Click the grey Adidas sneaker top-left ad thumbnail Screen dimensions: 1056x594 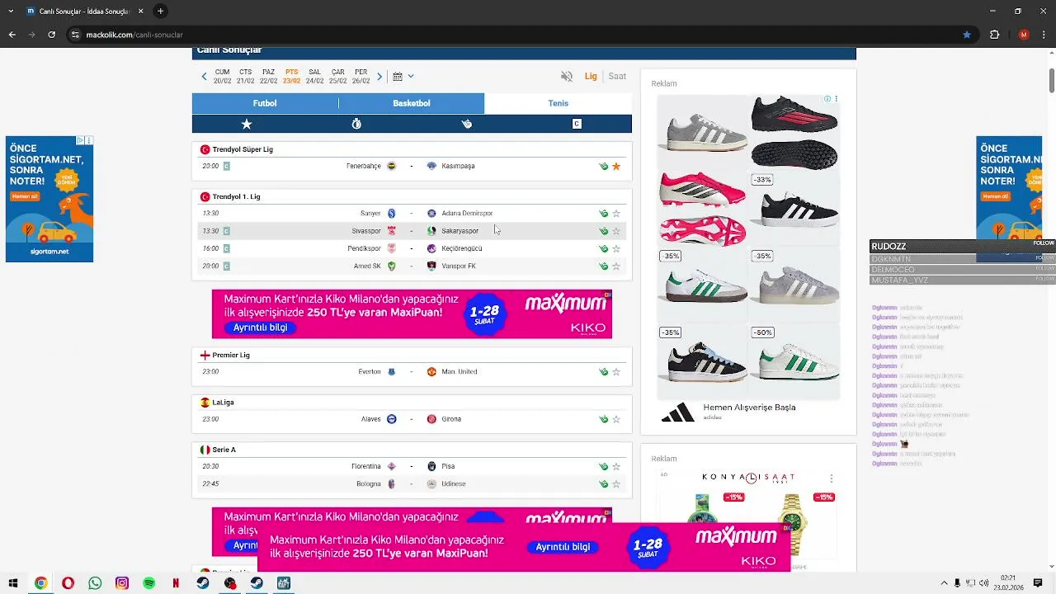pyautogui.click(x=702, y=132)
